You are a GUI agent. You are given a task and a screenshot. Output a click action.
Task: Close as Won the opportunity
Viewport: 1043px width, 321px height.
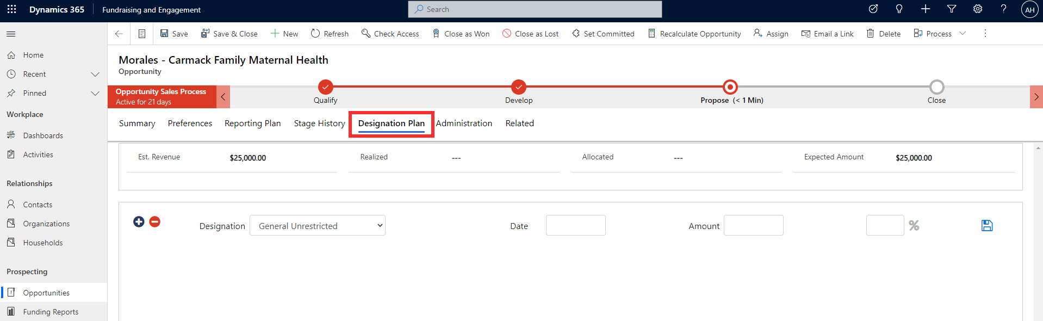[x=461, y=34]
